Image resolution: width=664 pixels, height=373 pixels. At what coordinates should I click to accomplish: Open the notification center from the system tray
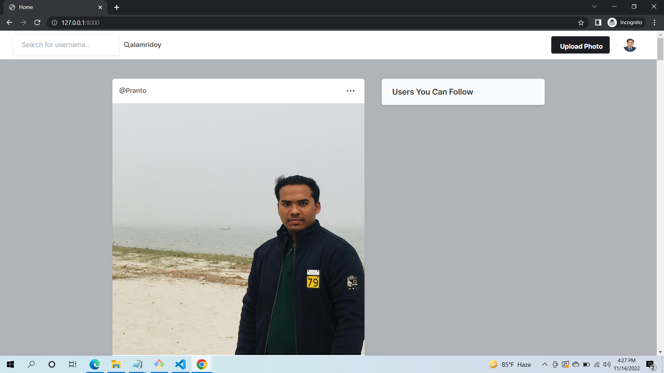(x=650, y=364)
